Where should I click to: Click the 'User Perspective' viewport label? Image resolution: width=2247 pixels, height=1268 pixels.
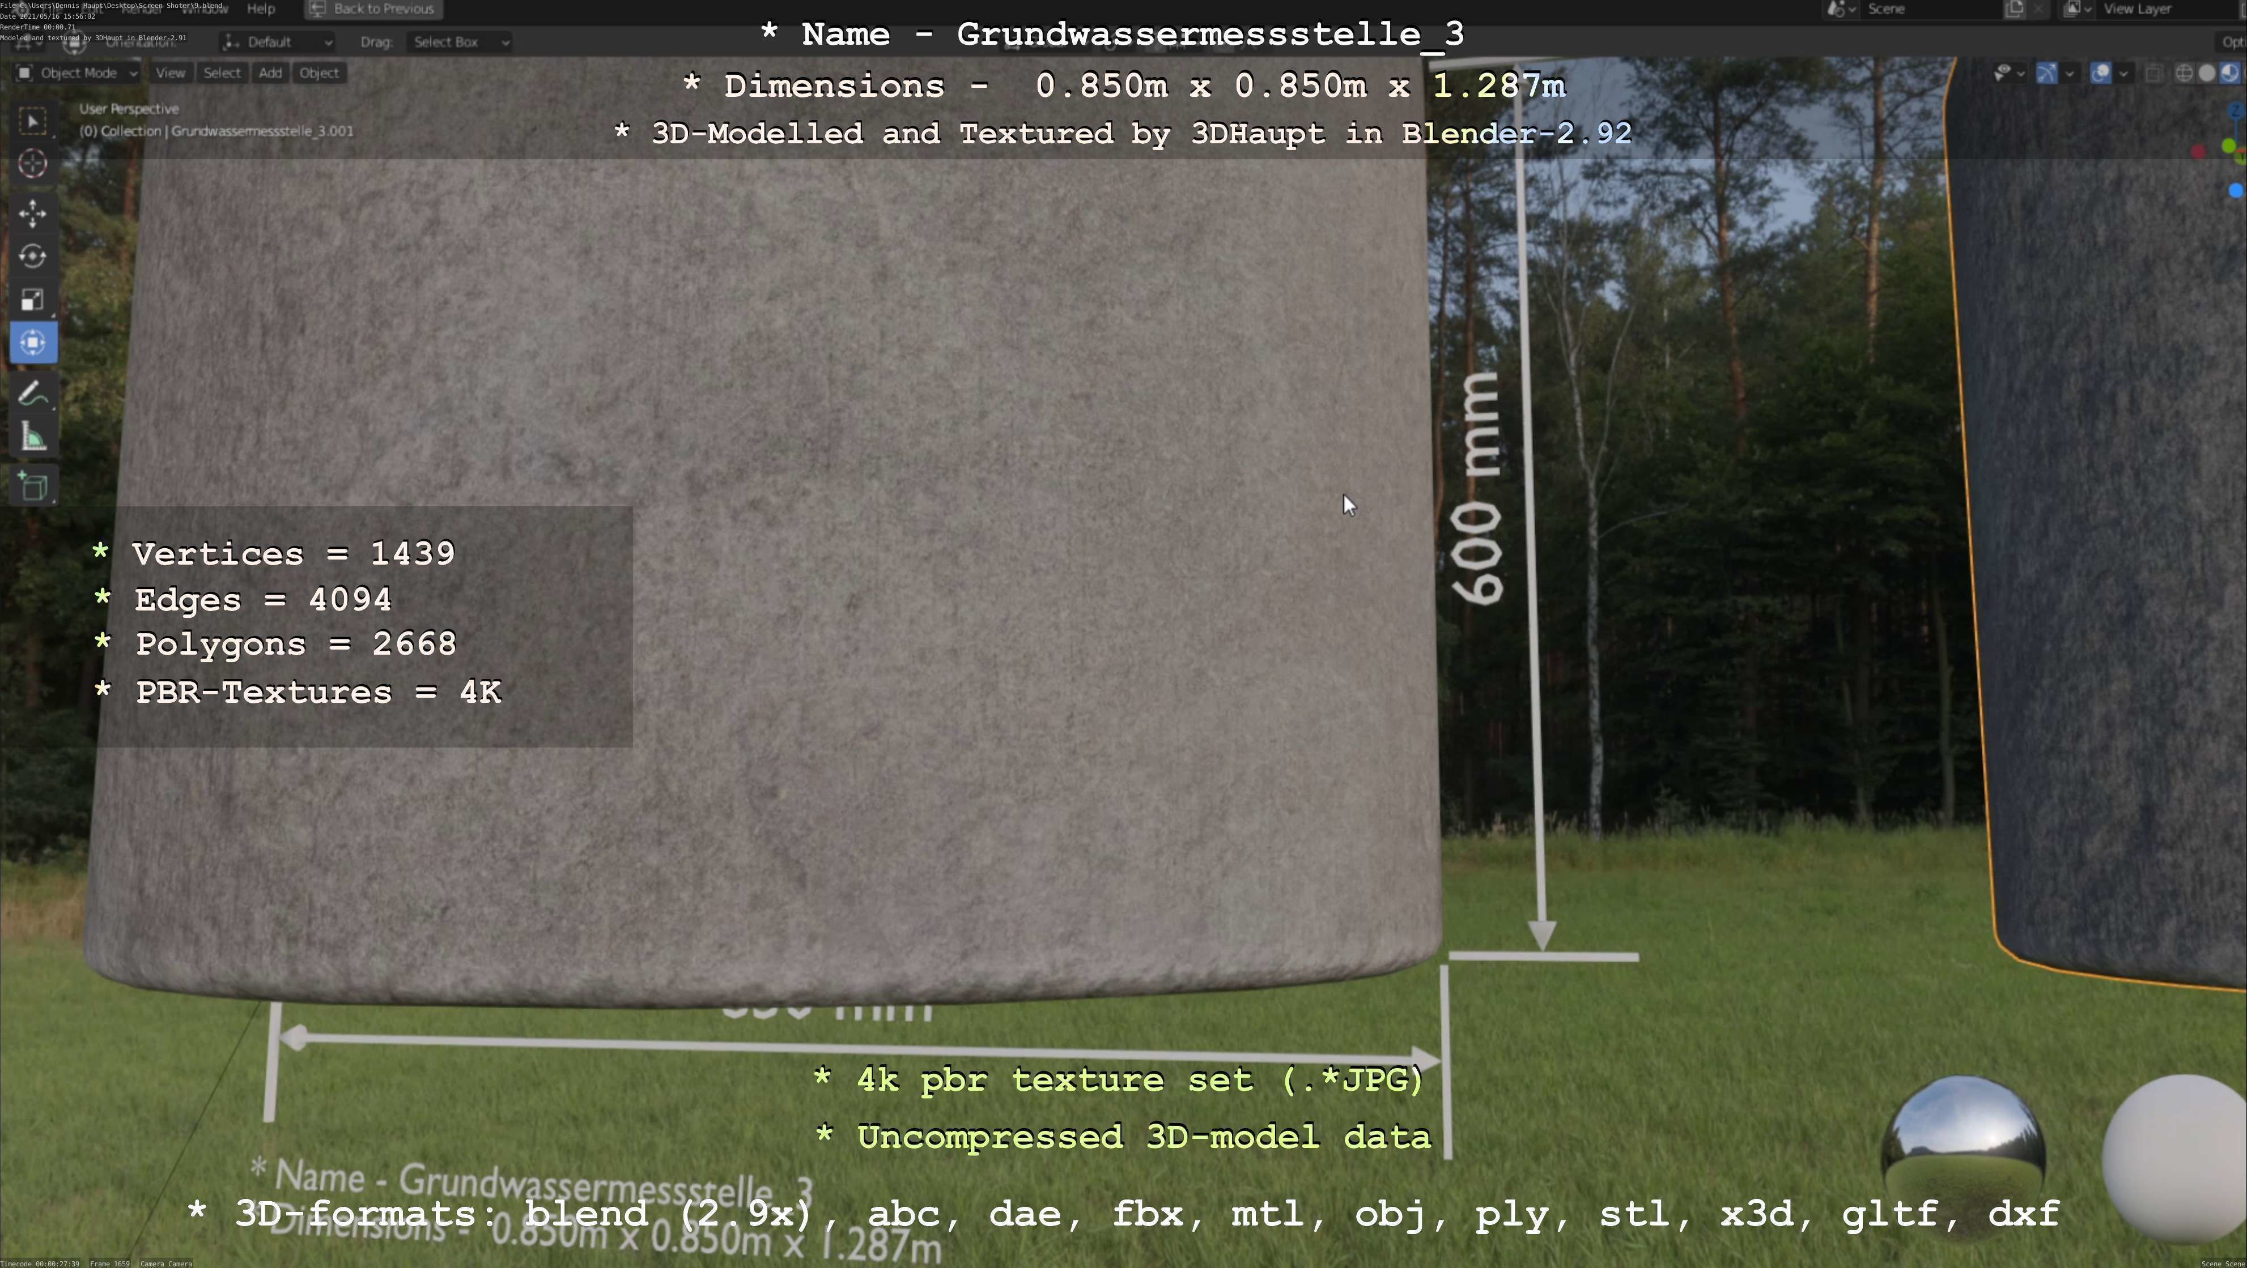point(129,109)
